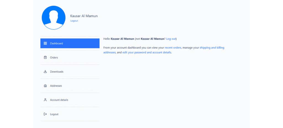Open "edit your password and account details" link

pyautogui.click(x=147, y=52)
